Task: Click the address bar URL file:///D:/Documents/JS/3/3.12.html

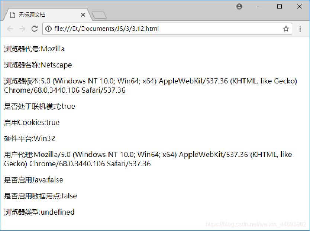Action: coord(106,29)
